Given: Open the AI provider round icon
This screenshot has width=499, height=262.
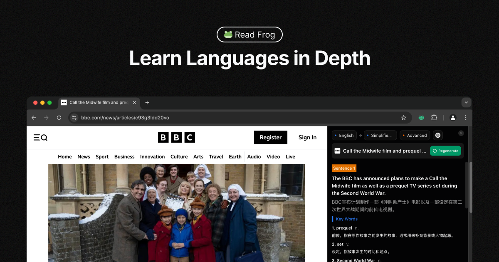Looking at the screenshot, I should (x=438, y=135).
